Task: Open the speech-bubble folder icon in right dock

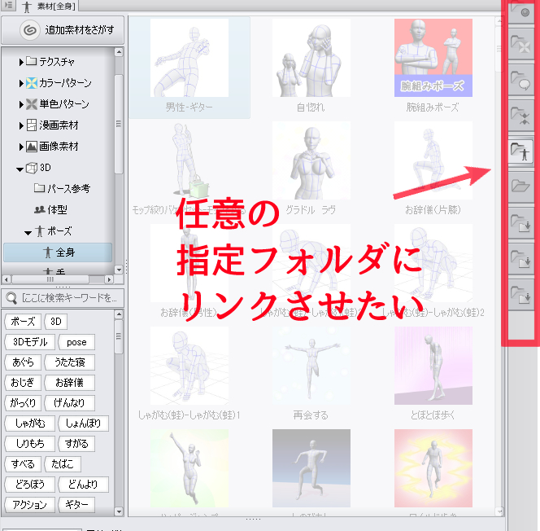Action: pos(520,80)
